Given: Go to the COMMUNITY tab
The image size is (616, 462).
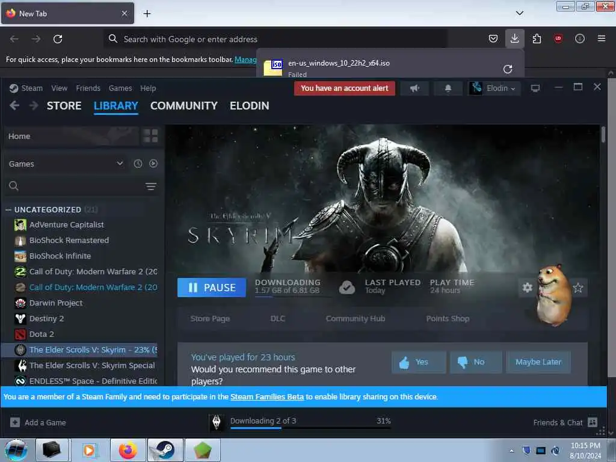Looking at the screenshot, I should [184, 106].
